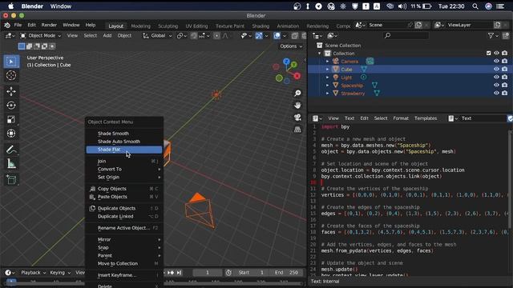Viewport: 513px width, 288px height.
Task: Click the Strawberry mesh data icon
Action: [377, 93]
